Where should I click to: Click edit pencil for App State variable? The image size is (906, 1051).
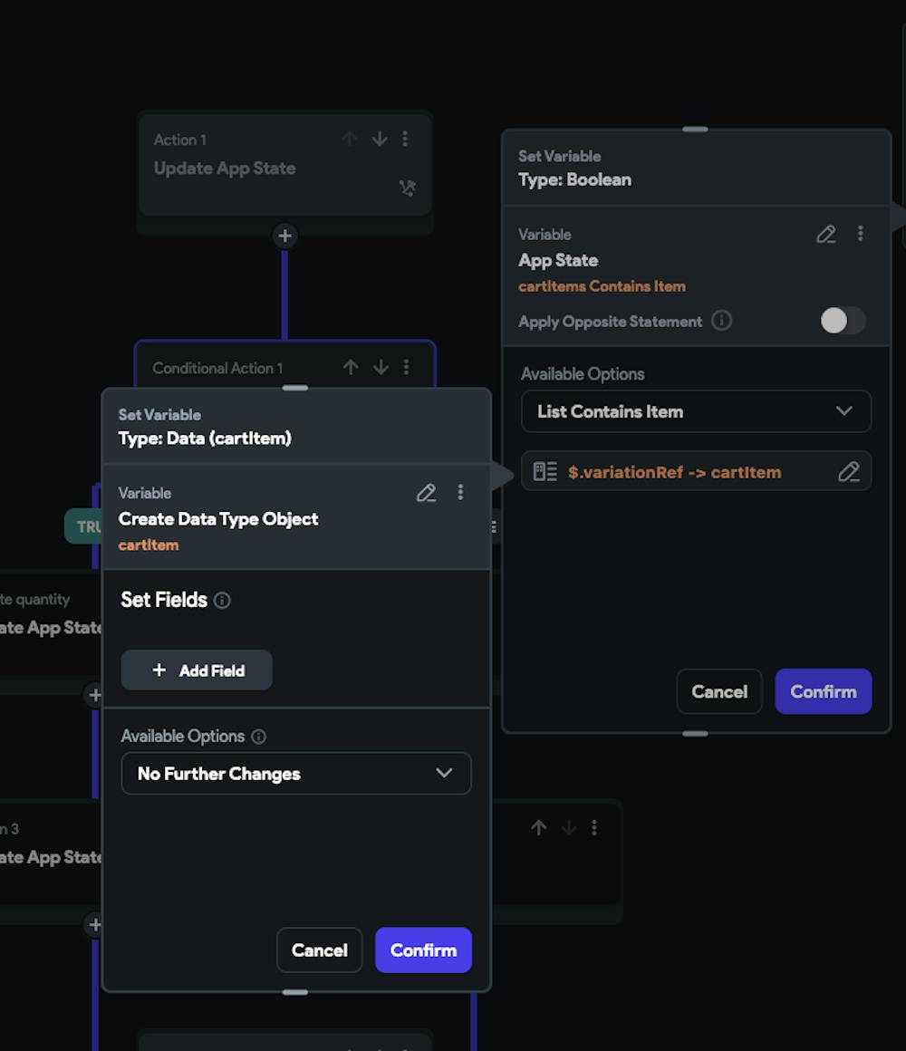pos(825,235)
